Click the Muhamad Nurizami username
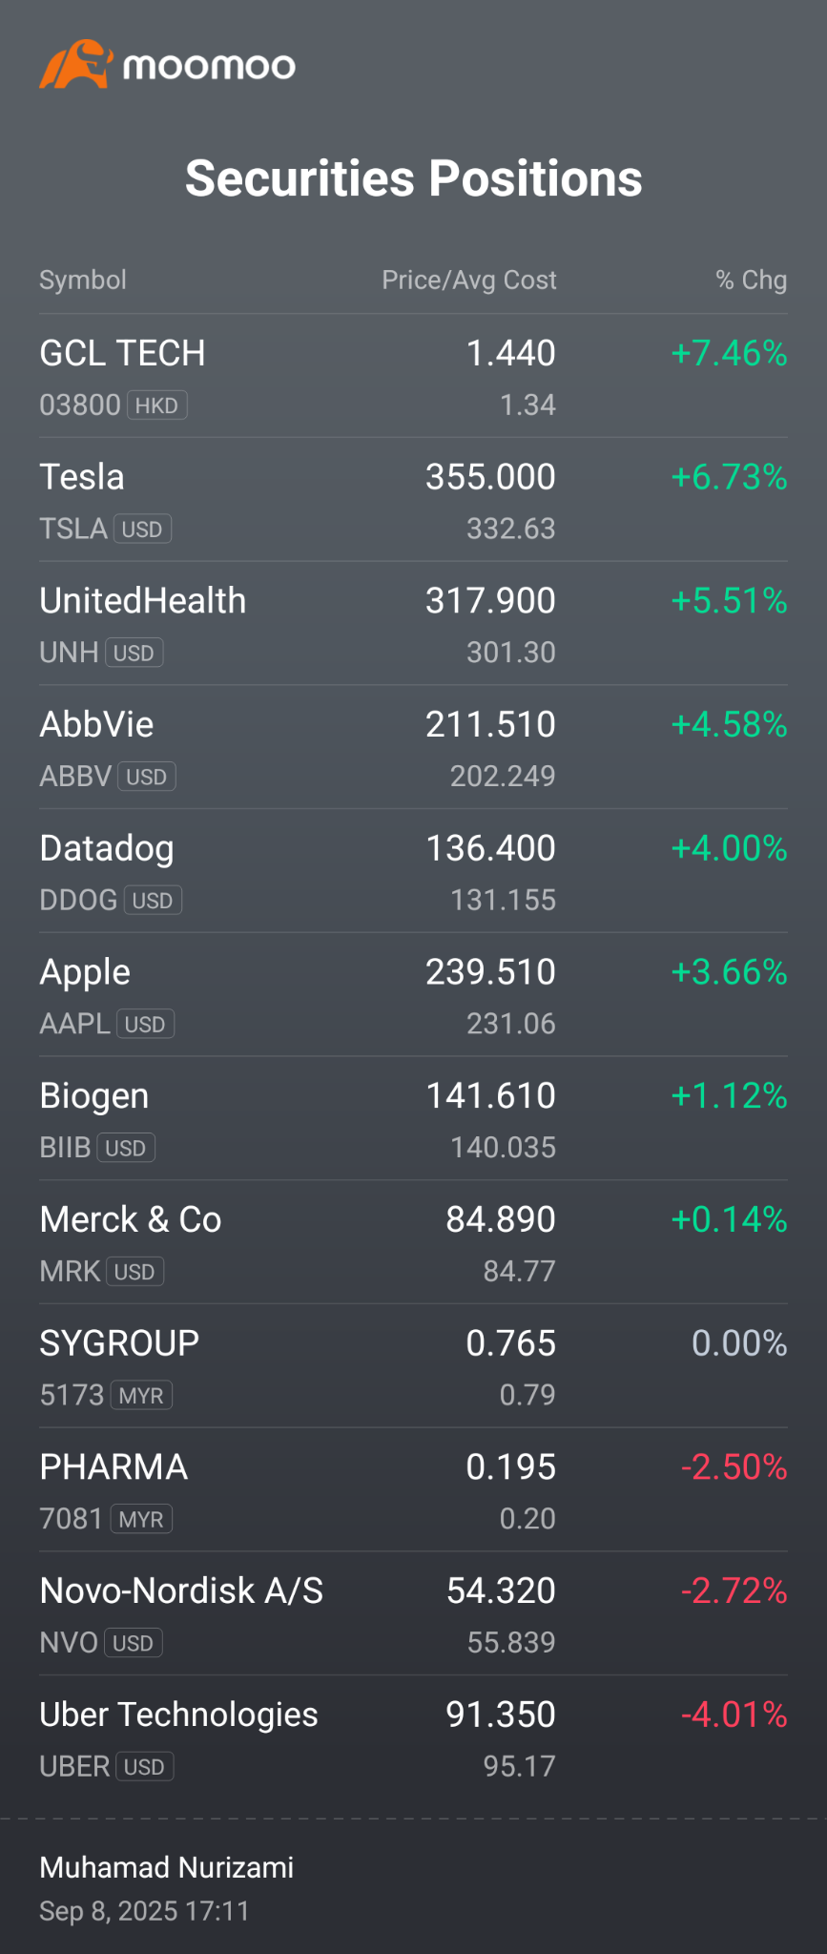Viewport: 827px width, 1954px height. (167, 1867)
